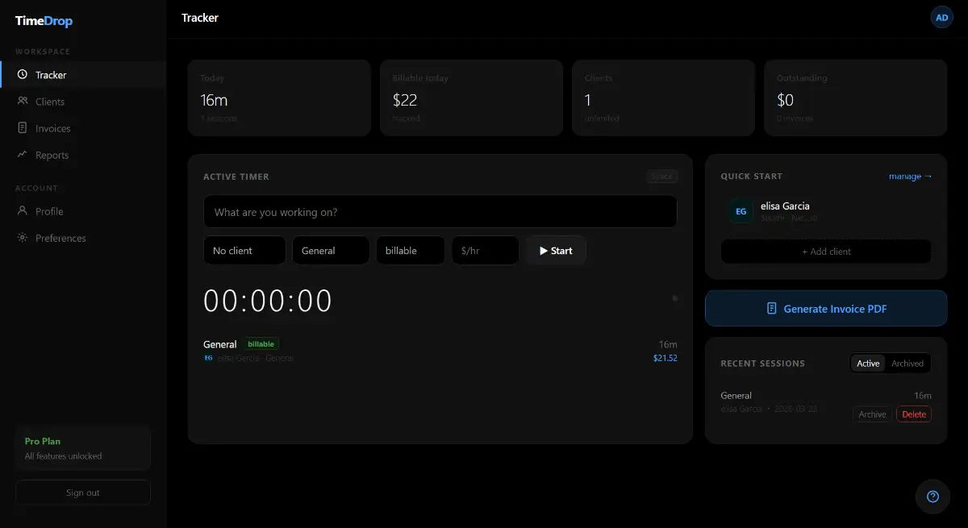Click the Add client button
Screen dimensions: 968x528
[826, 252]
